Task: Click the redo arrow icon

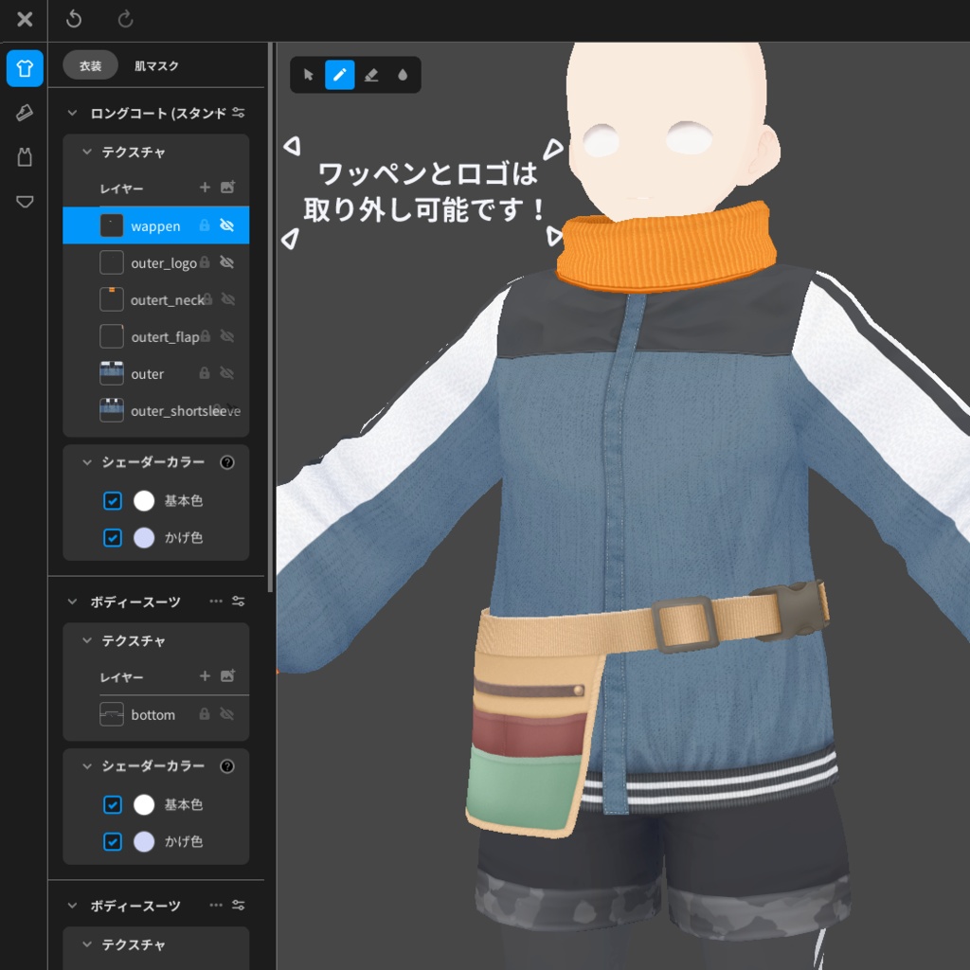Action: tap(123, 19)
